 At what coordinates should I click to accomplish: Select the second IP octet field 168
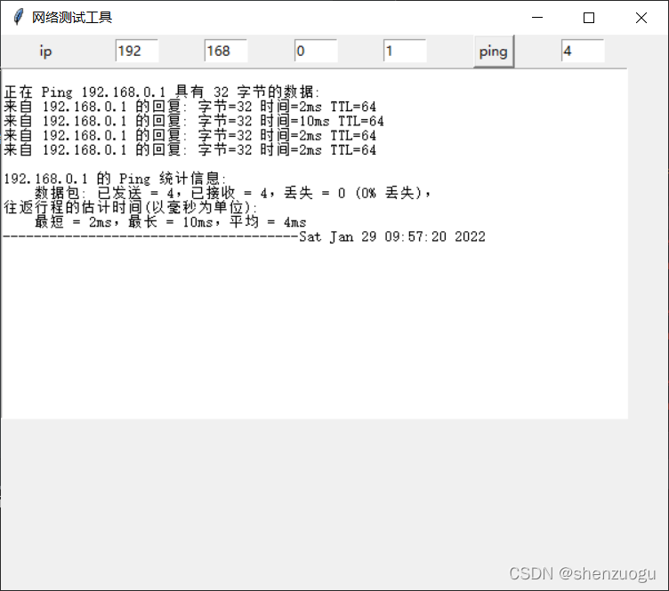coord(226,52)
